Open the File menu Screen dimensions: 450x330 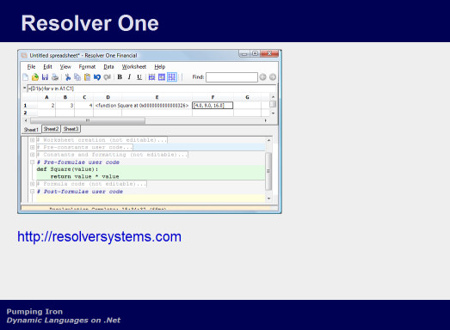tap(31, 67)
